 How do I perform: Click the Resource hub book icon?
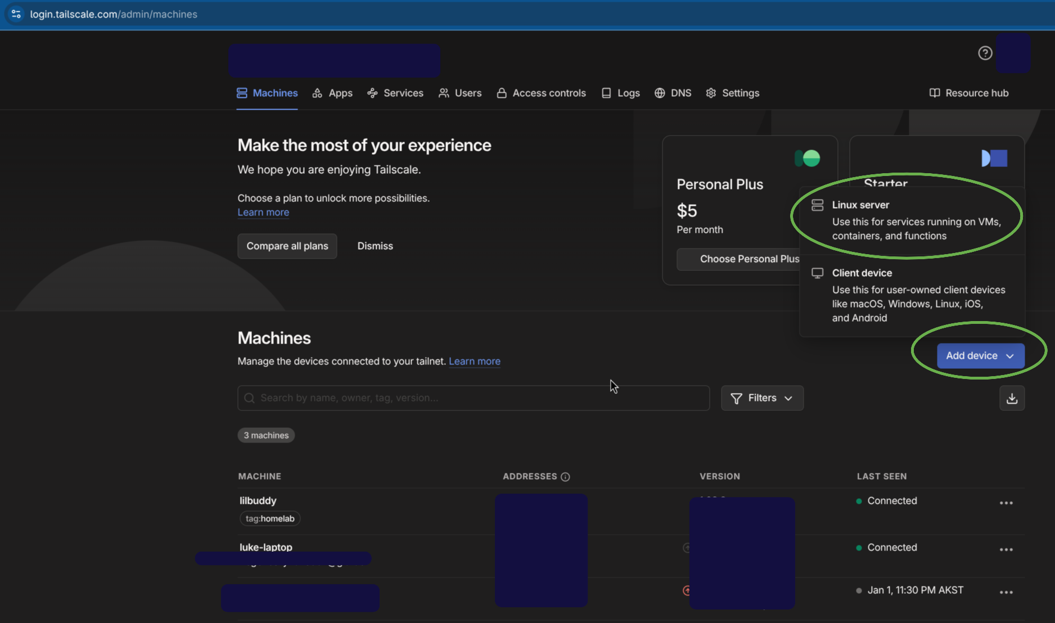click(934, 93)
